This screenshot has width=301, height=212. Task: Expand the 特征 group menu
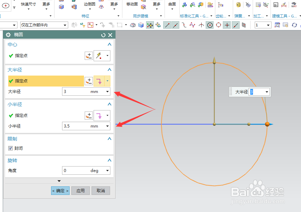pos(118,16)
